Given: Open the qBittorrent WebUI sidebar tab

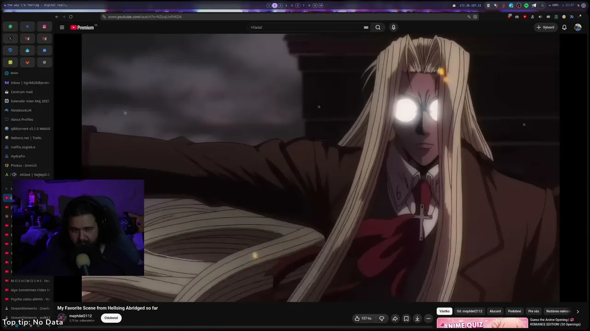Looking at the screenshot, I should (x=28, y=129).
